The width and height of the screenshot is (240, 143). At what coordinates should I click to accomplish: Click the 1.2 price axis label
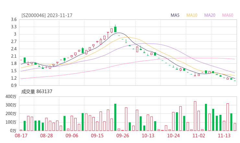[14, 78]
